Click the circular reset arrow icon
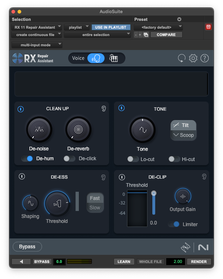This screenshot has width=223, height=279. (182, 58)
